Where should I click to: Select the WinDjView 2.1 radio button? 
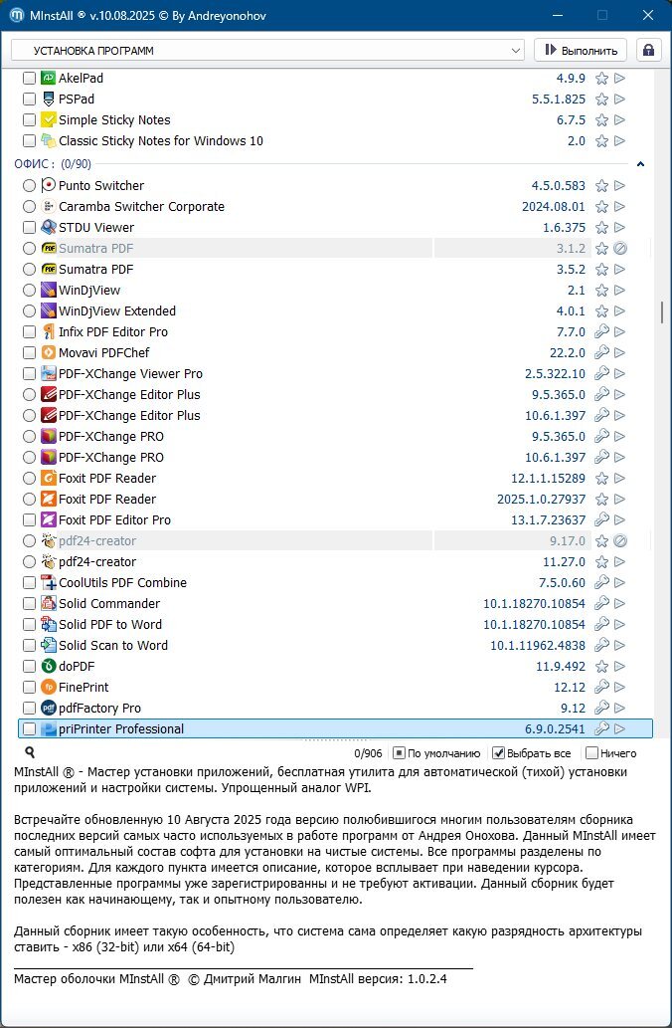pyautogui.click(x=29, y=290)
